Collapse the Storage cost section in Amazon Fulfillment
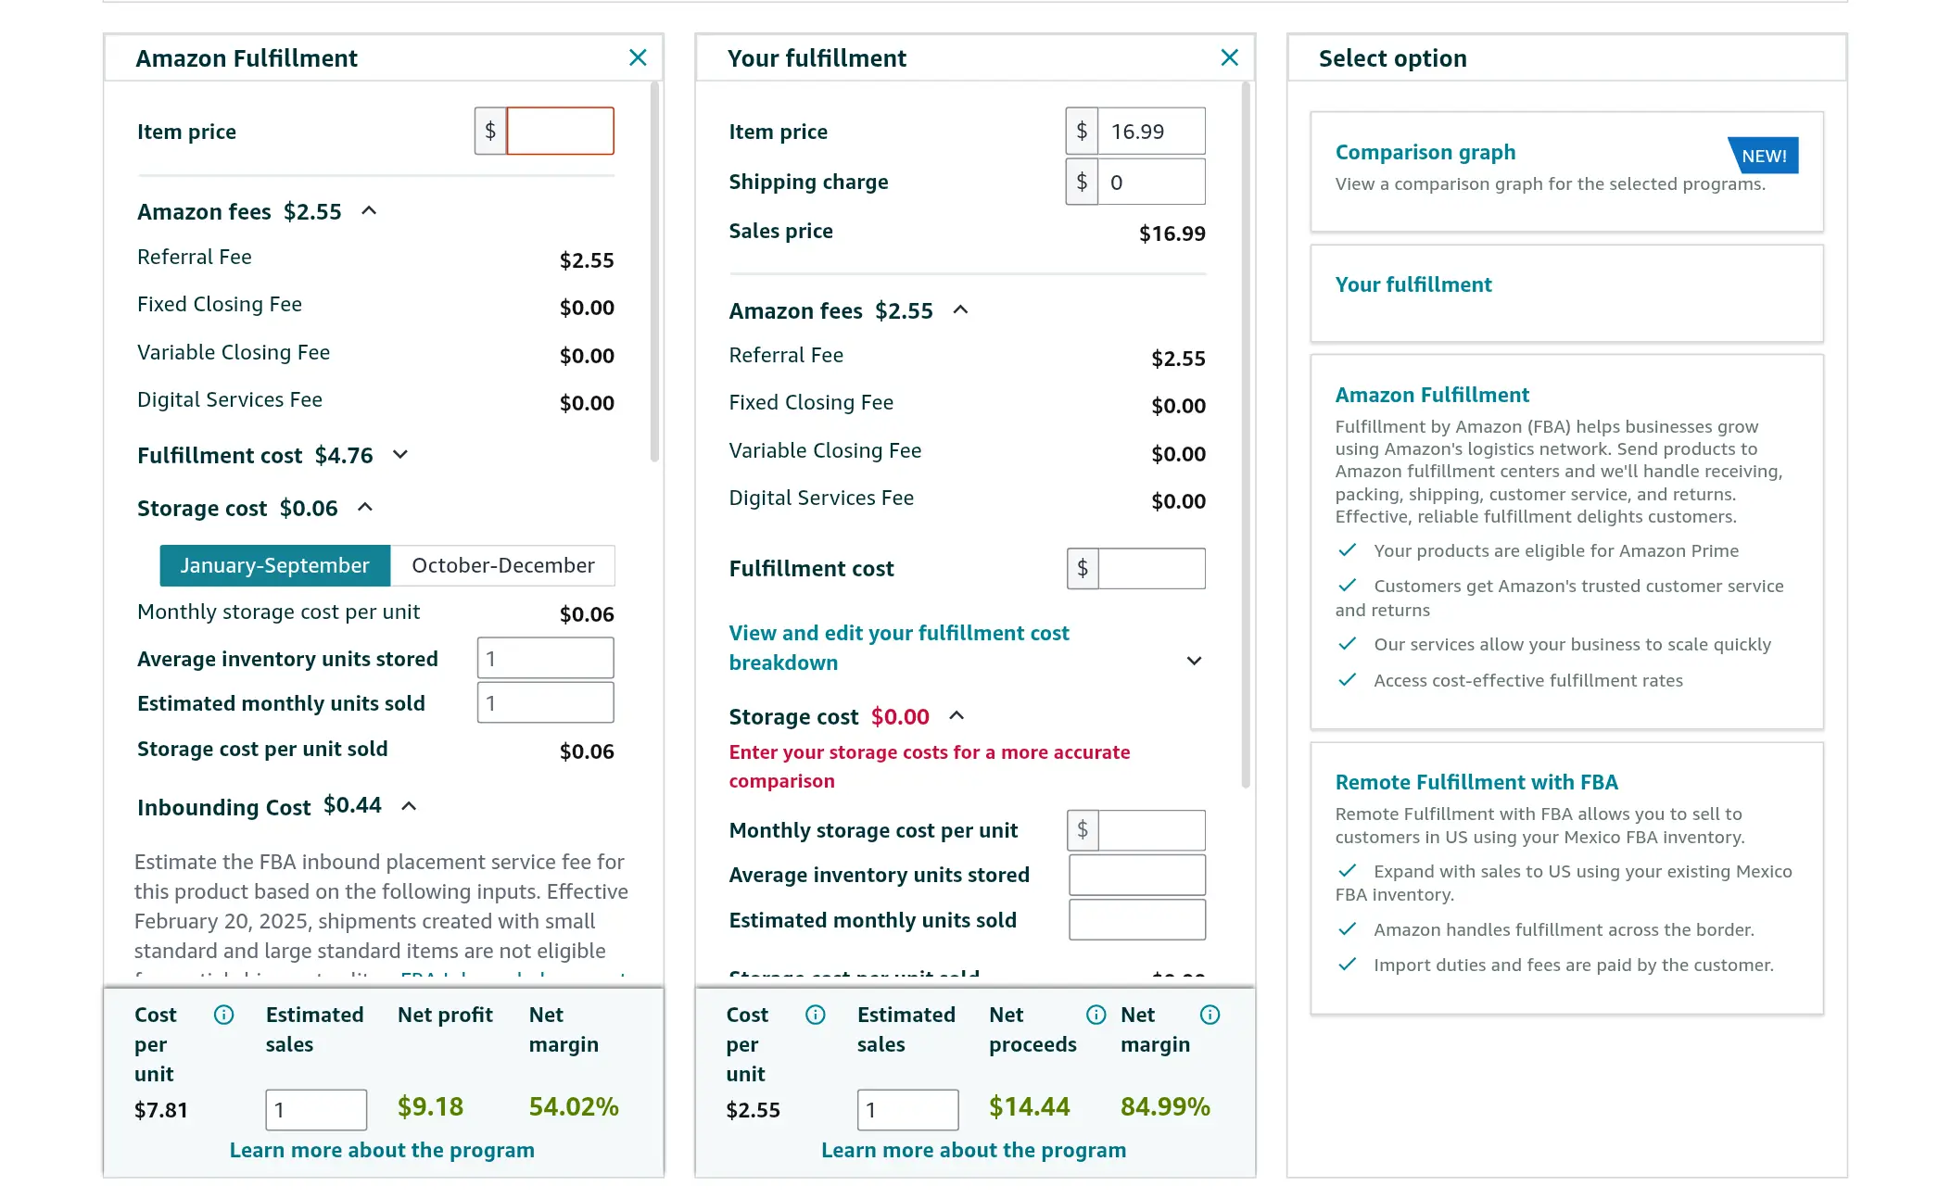The image size is (1951, 1199). [x=363, y=508]
